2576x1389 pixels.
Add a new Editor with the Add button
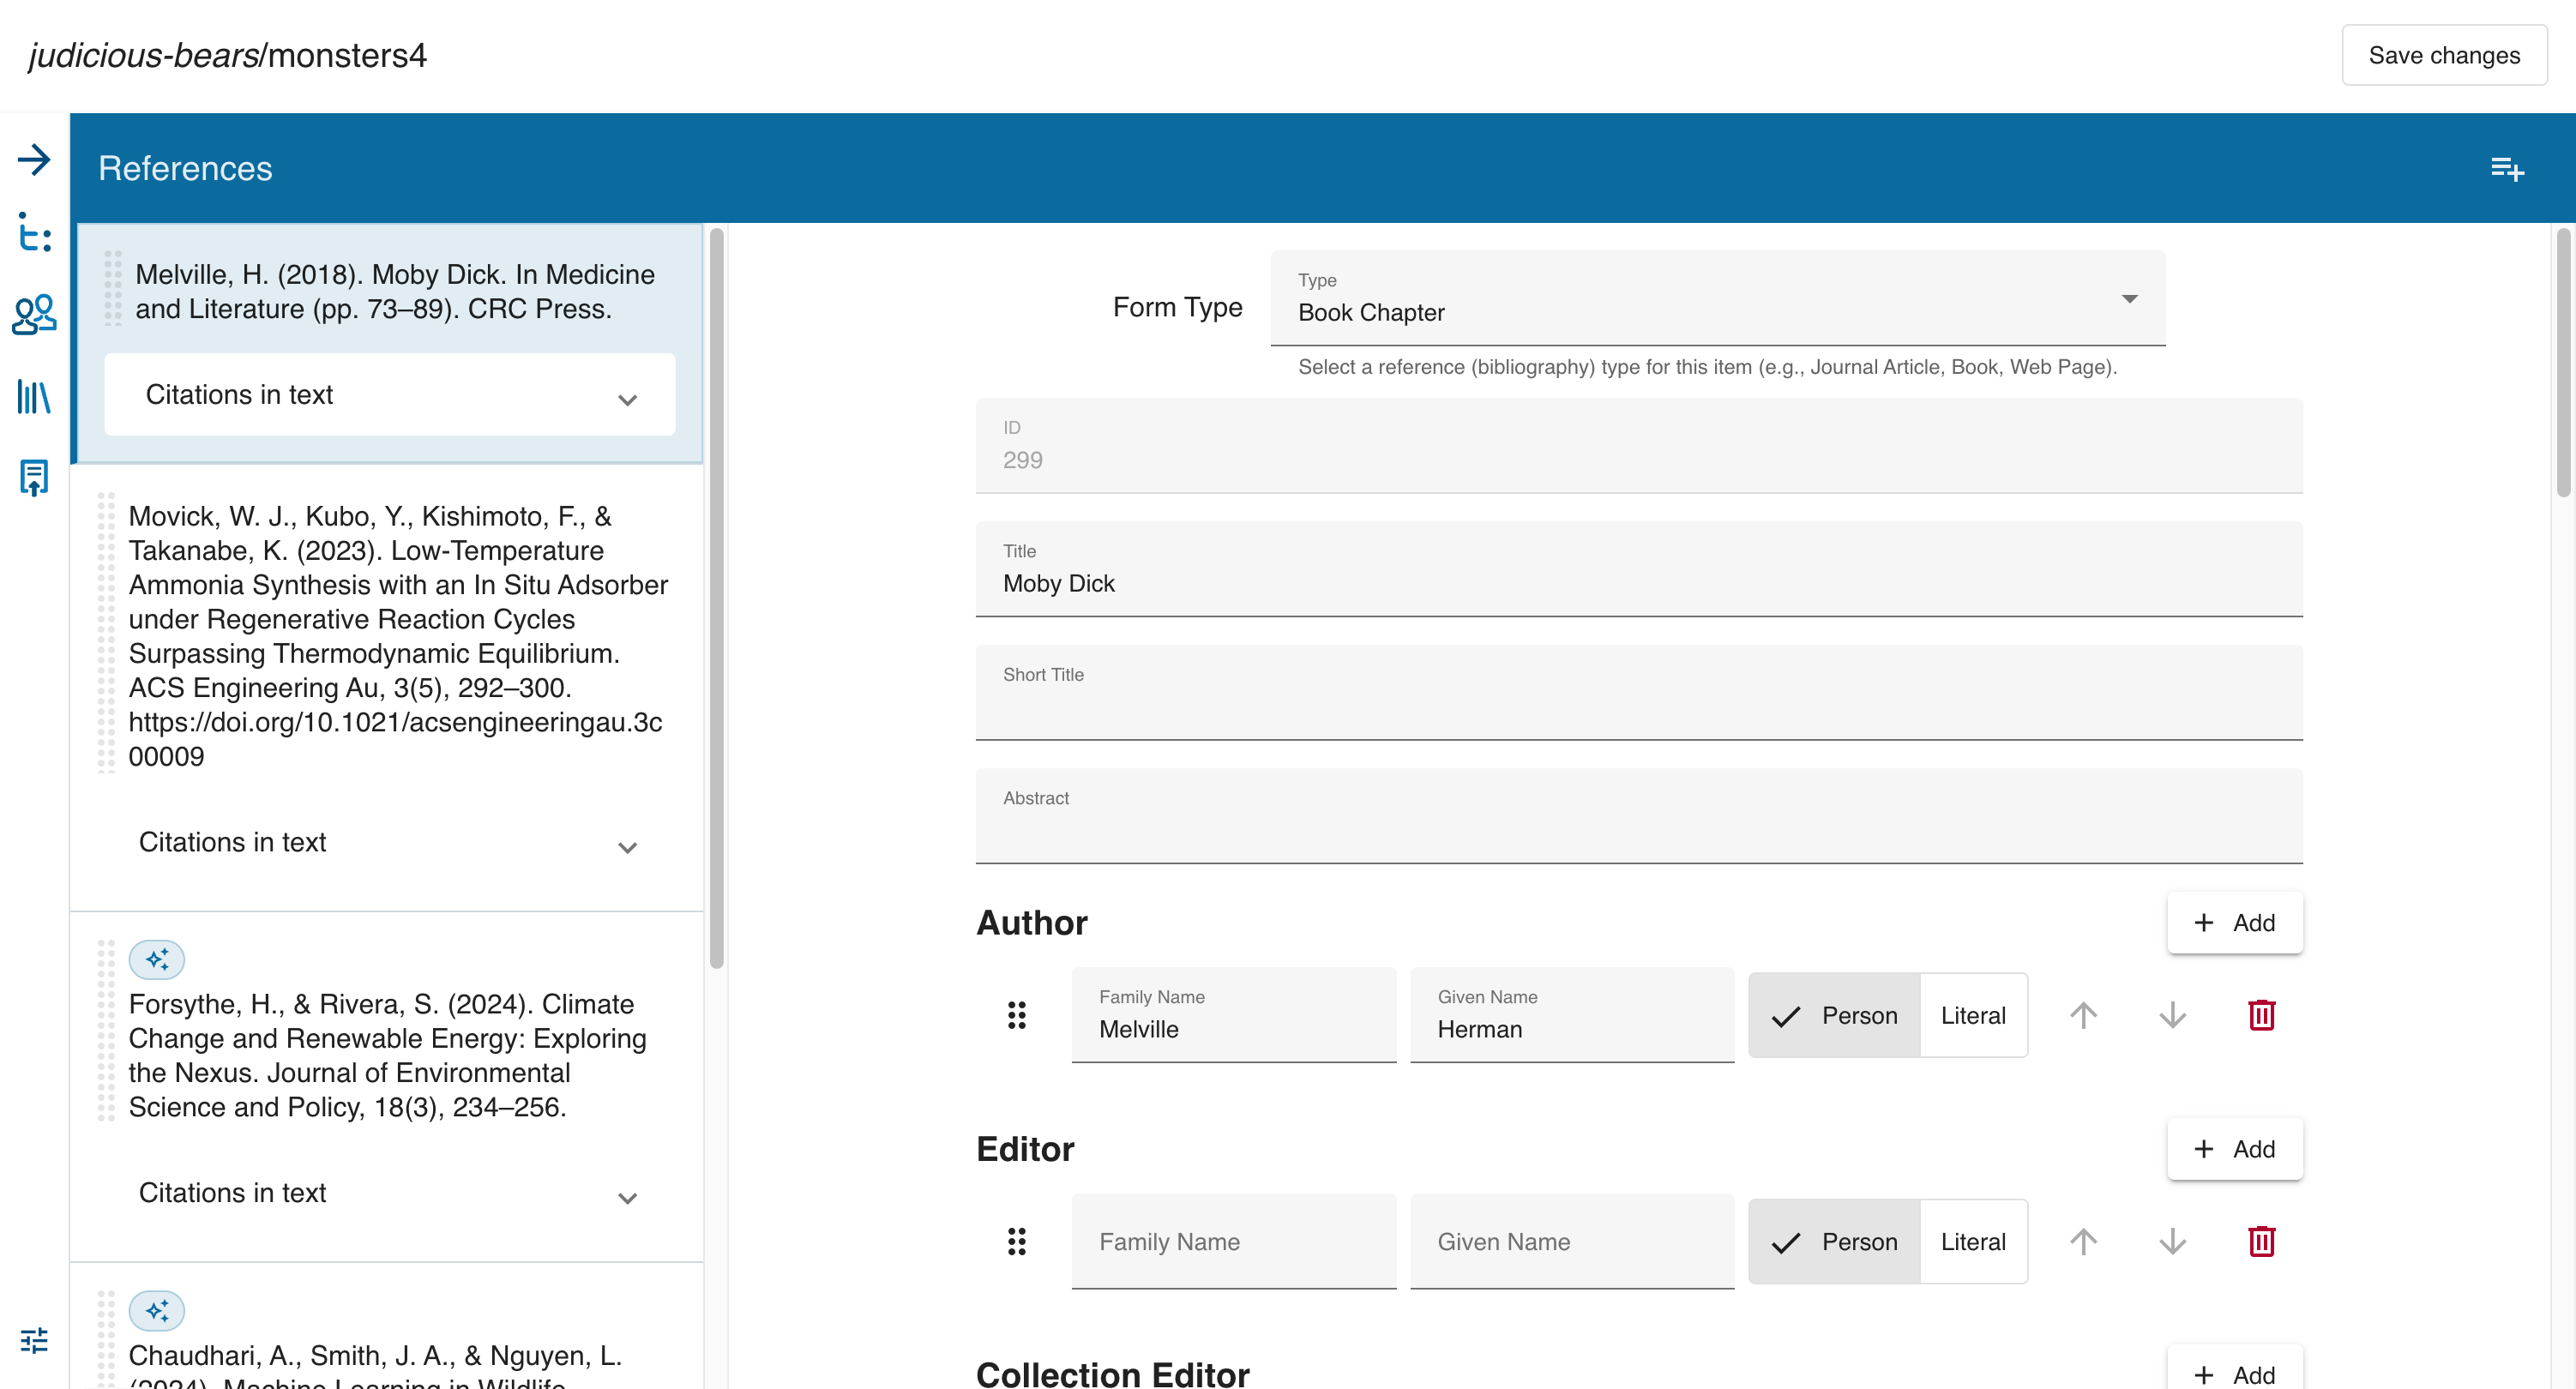pos(2235,1149)
